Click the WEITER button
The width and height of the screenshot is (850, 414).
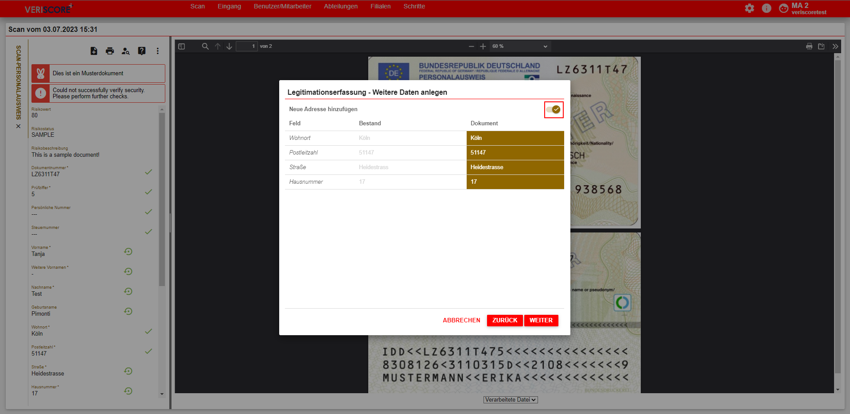[x=541, y=320]
